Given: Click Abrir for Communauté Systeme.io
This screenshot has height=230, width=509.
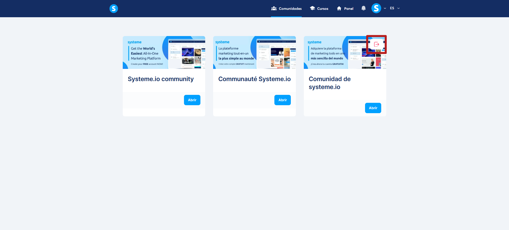Looking at the screenshot, I should tap(283, 100).
